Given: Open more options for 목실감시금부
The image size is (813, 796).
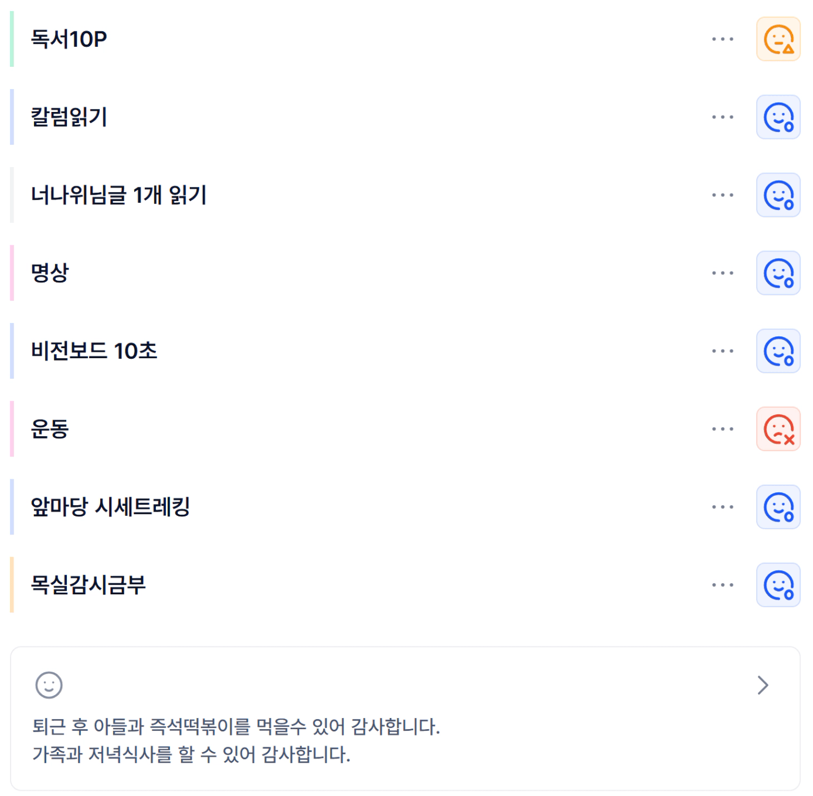Looking at the screenshot, I should click(722, 585).
